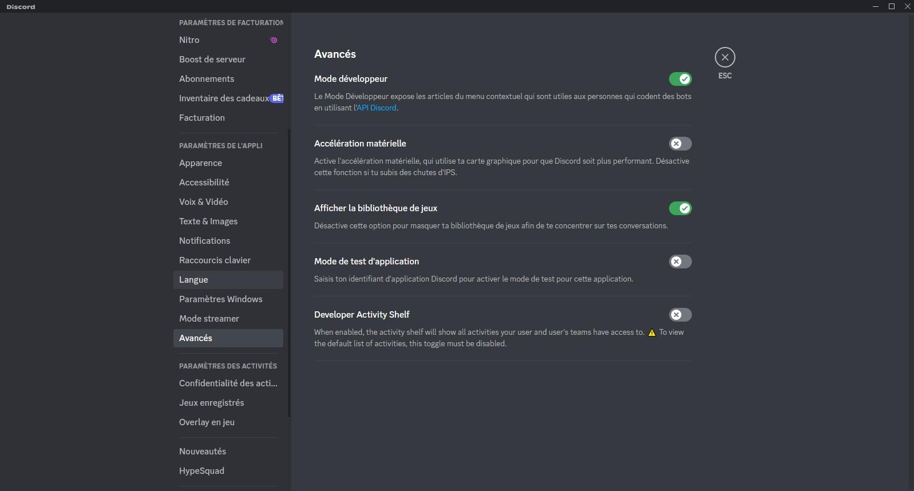
Task: Open Texte & Images settings
Action: point(228,221)
